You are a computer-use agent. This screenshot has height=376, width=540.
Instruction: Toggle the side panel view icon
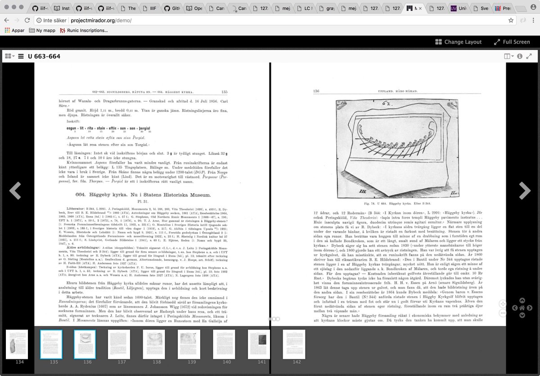[x=508, y=56]
